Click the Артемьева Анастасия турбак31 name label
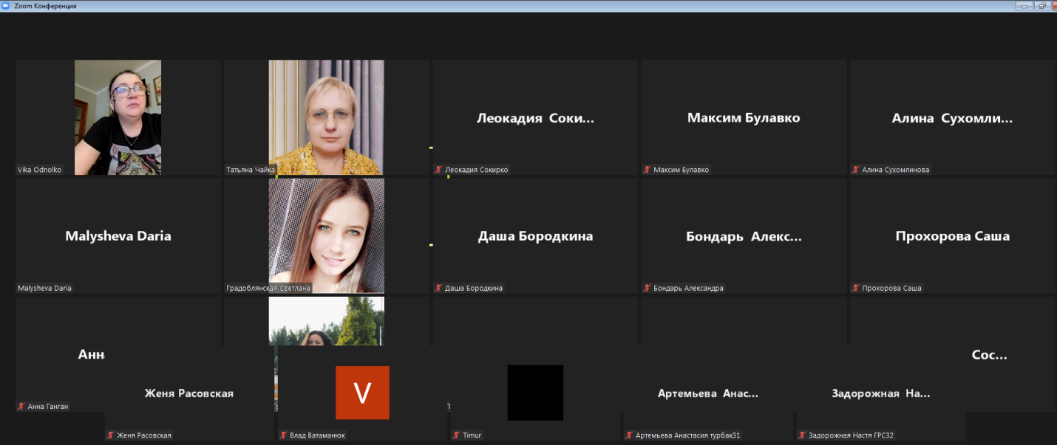1057x445 pixels. [x=687, y=435]
